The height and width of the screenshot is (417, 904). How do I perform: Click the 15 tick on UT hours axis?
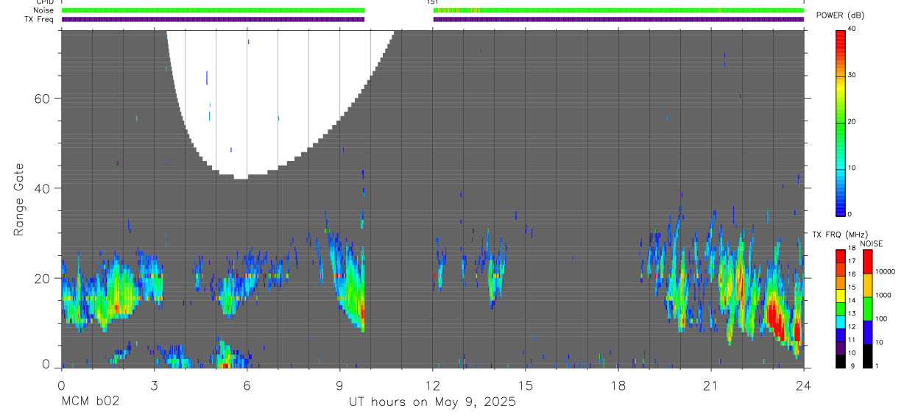point(525,385)
